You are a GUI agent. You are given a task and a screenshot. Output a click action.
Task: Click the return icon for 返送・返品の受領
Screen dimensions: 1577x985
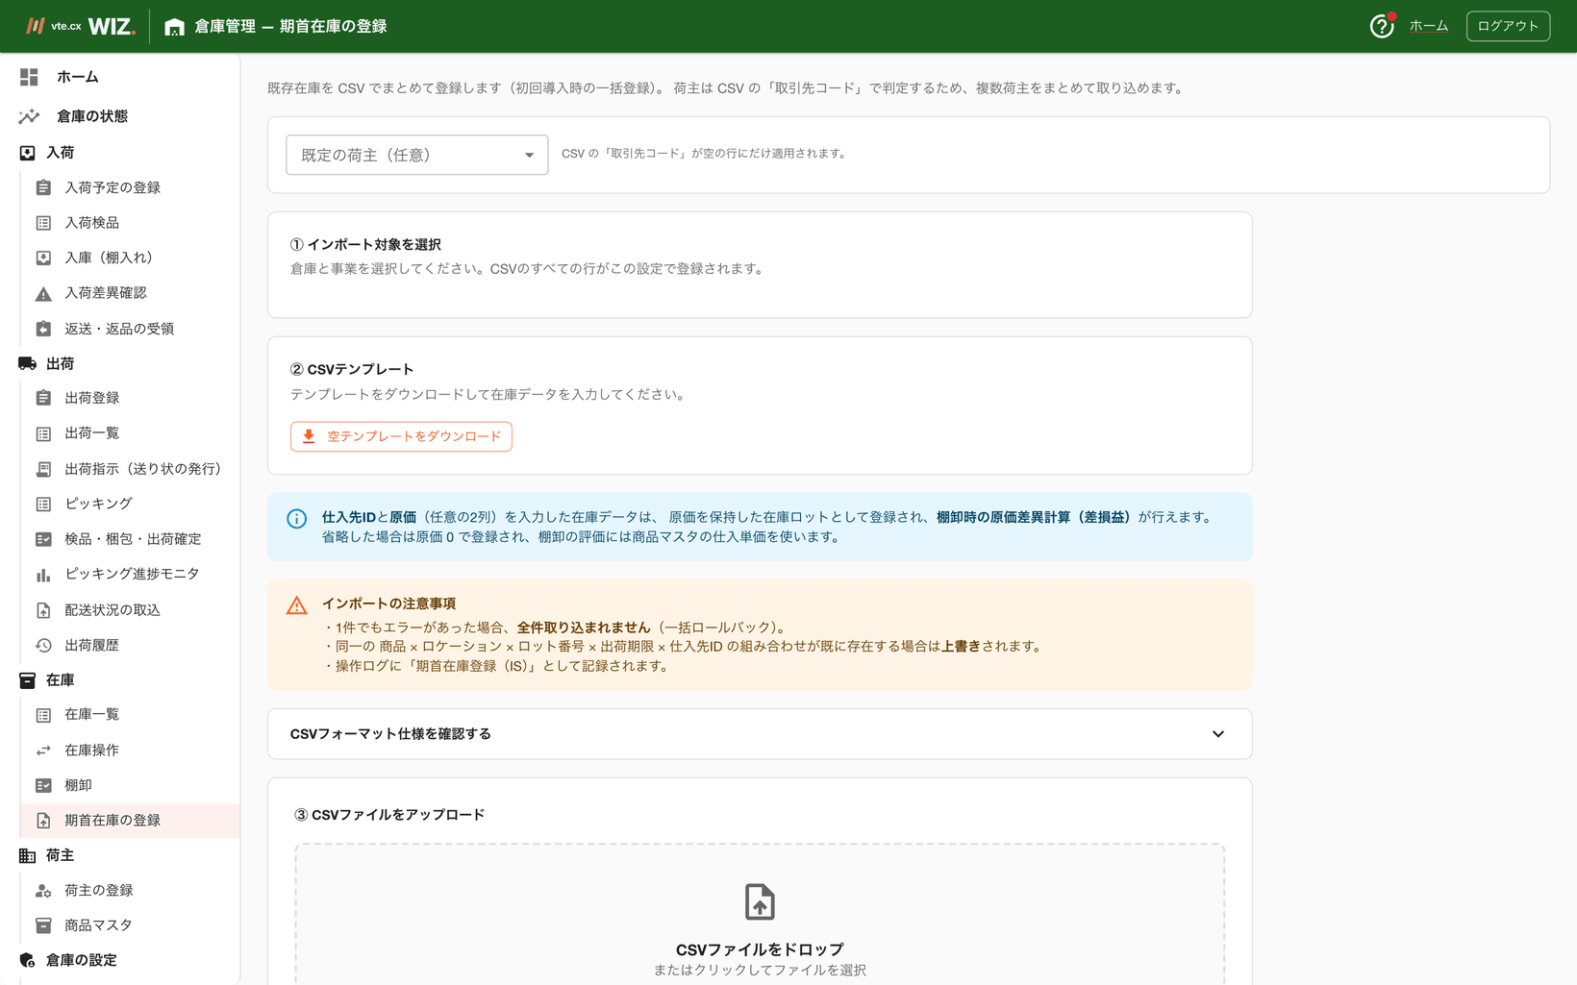pyautogui.click(x=43, y=329)
